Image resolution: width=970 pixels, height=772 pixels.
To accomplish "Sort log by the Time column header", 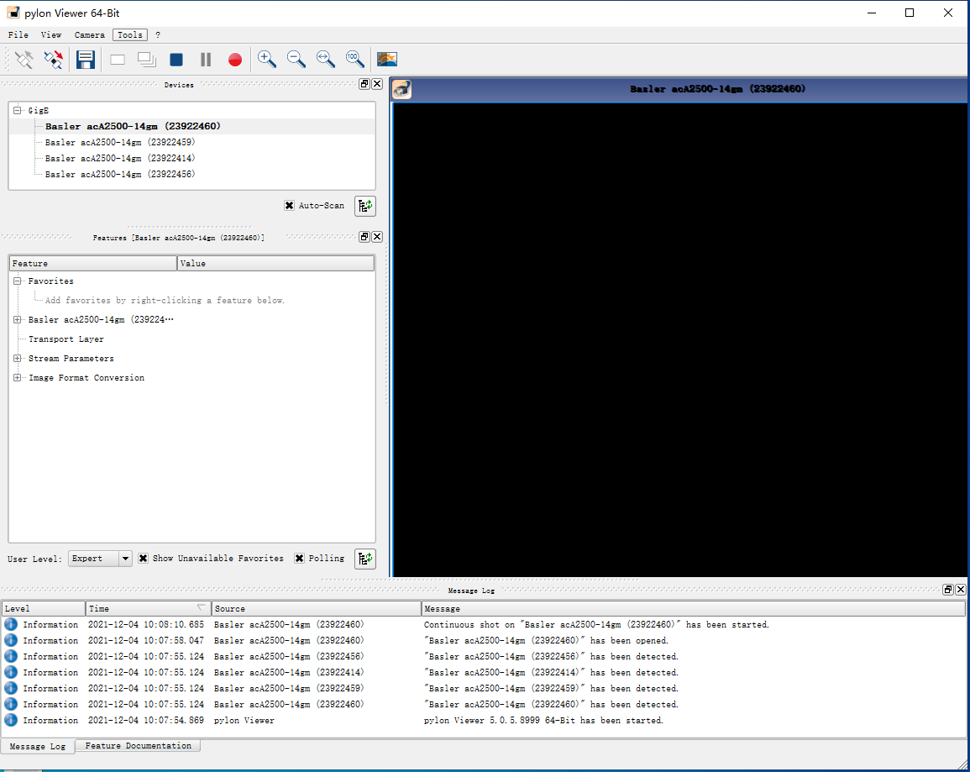I will point(148,609).
